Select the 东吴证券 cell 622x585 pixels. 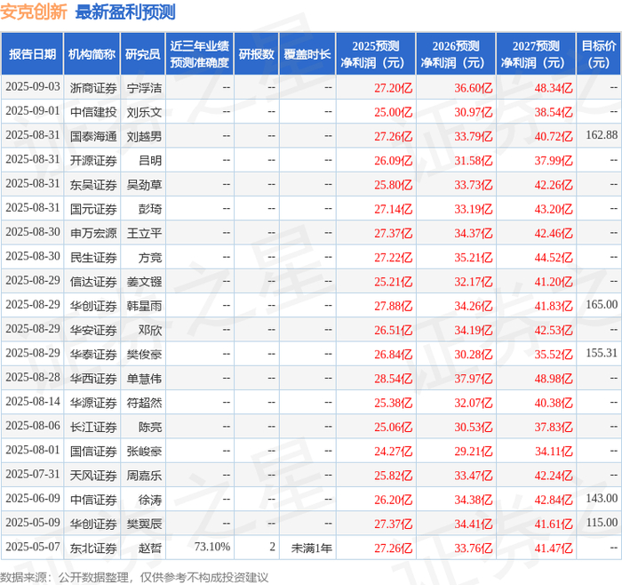pyautogui.click(x=93, y=185)
